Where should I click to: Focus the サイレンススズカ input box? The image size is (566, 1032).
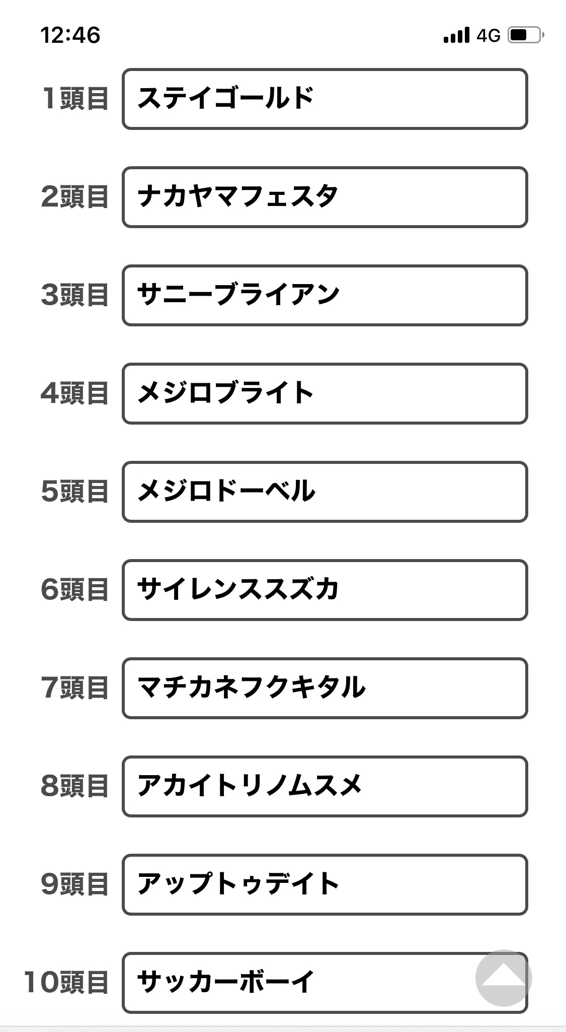(x=325, y=590)
